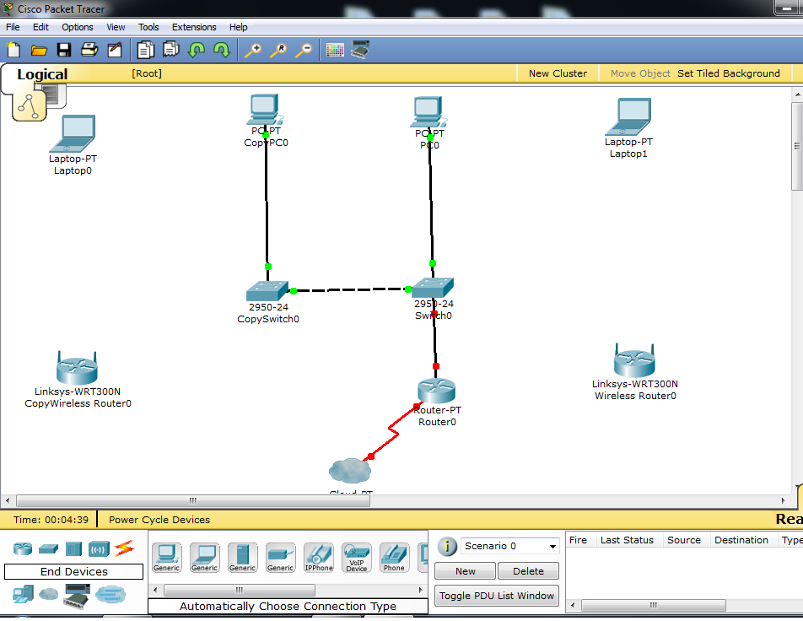Click the Last Status column header
Viewport: 803px width, 621px height.
click(627, 540)
